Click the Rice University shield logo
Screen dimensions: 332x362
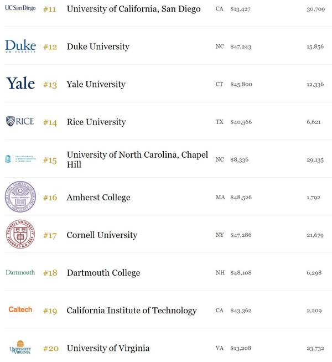click(x=20, y=121)
